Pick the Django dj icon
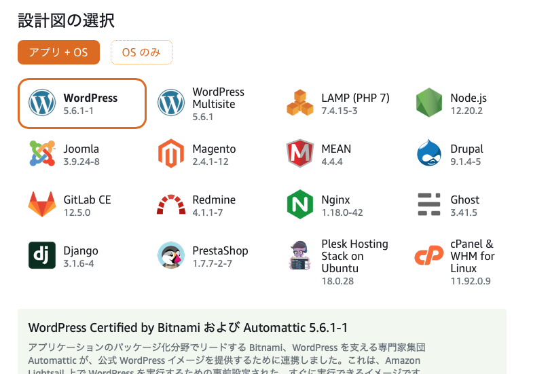 click(x=42, y=255)
